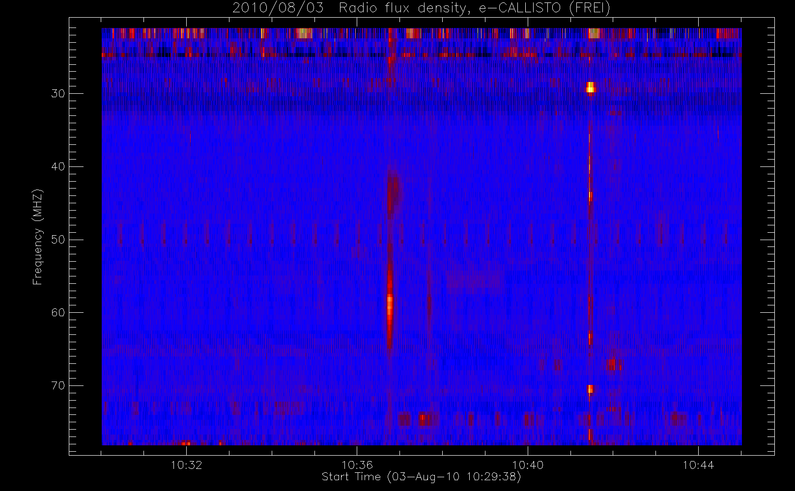
Task: Click the y-axis tick label '30'
Action: point(58,94)
